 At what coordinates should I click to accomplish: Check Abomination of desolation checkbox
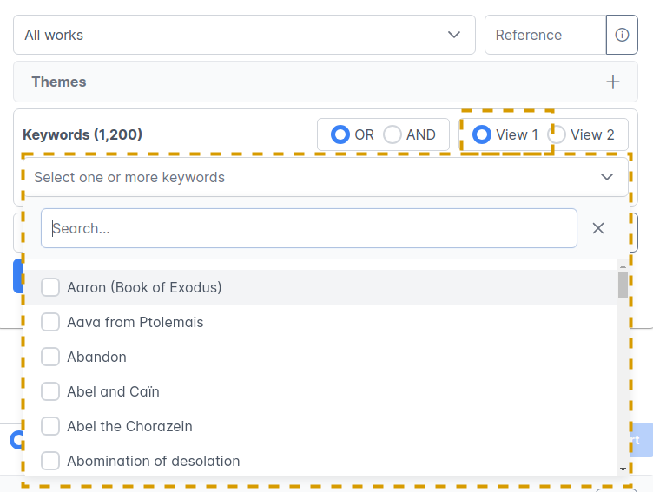pyautogui.click(x=50, y=461)
